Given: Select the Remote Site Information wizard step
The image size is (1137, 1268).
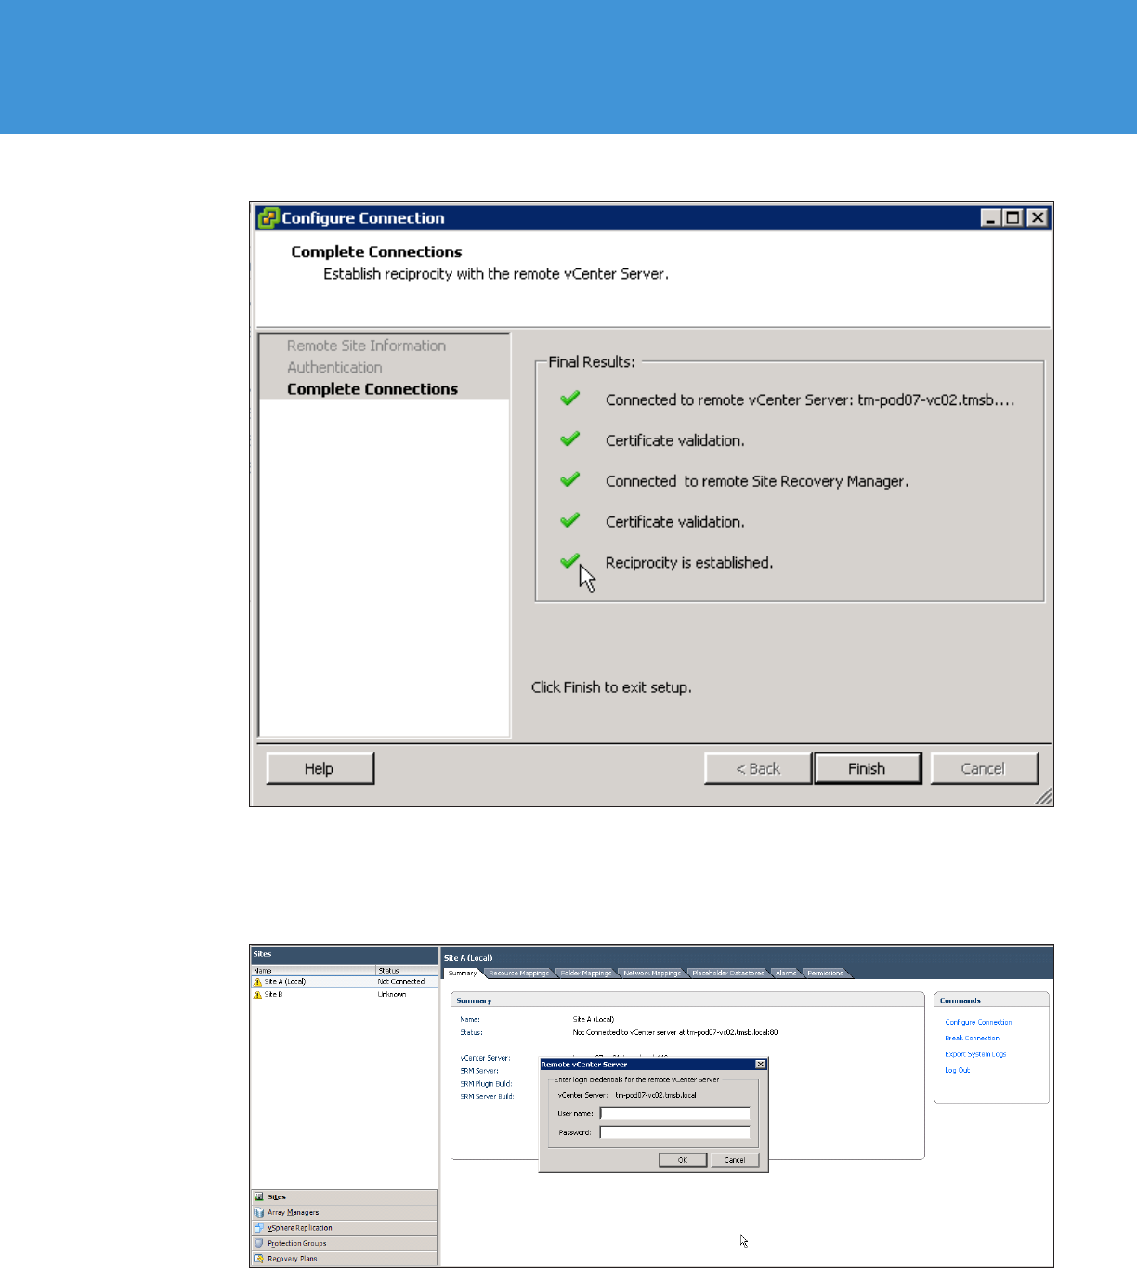Looking at the screenshot, I should (x=366, y=346).
